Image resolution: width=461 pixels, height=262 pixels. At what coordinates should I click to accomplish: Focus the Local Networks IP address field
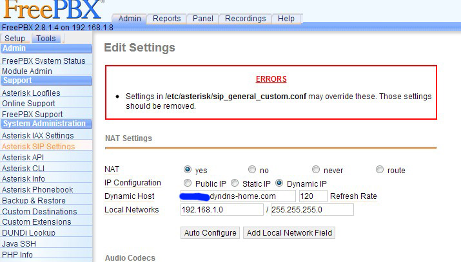(221, 210)
